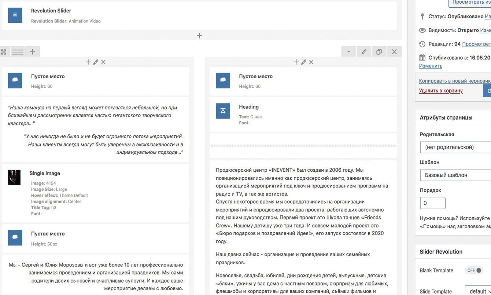Click the text starting 'Мы – Сергей и Юлия Морозовы'
491x295 pixels.
pos(96,276)
